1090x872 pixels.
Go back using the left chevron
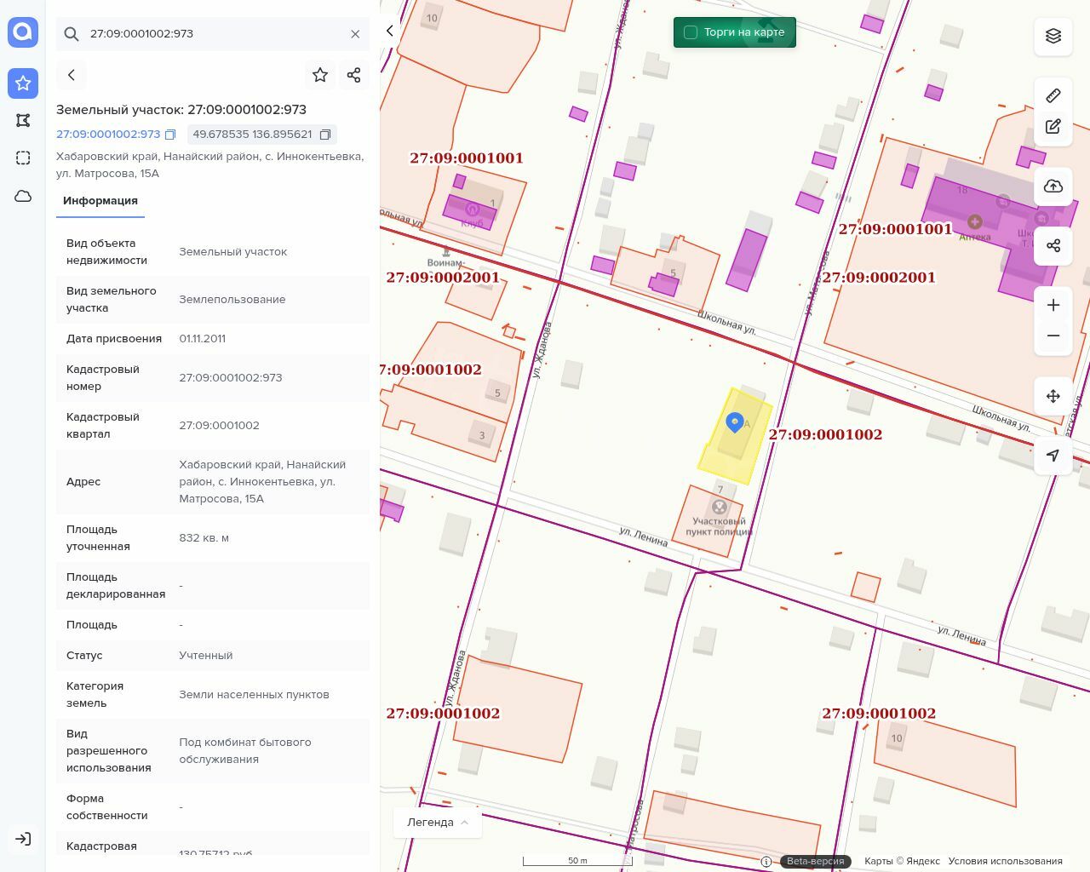click(x=72, y=75)
